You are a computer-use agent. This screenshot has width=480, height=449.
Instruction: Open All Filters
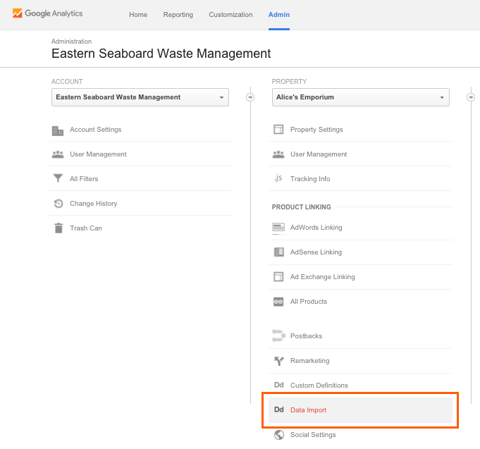[x=84, y=179]
